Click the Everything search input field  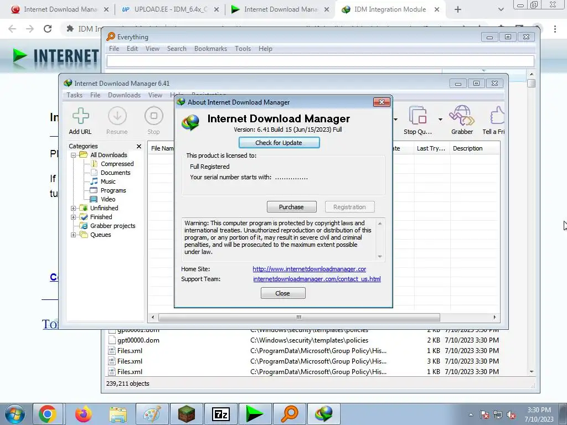tap(321, 61)
